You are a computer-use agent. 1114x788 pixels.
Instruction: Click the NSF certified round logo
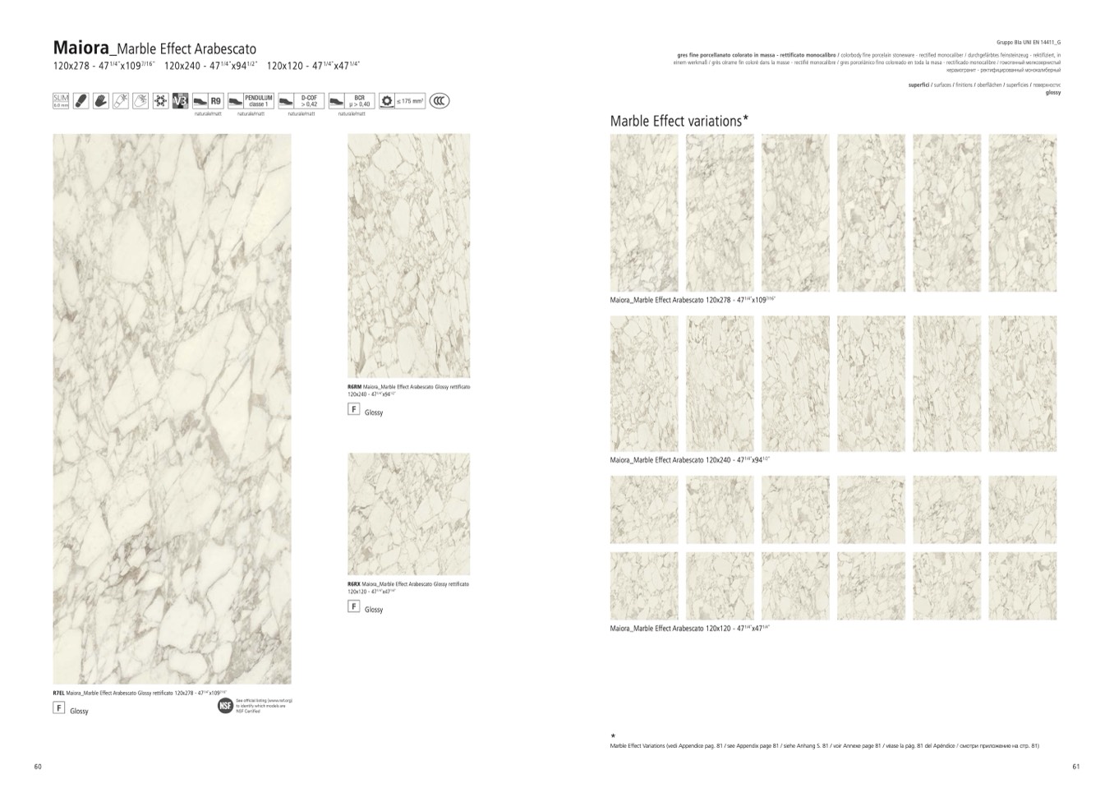click(225, 706)
